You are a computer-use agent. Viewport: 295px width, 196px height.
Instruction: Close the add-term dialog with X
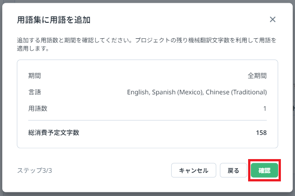[273, 19]
